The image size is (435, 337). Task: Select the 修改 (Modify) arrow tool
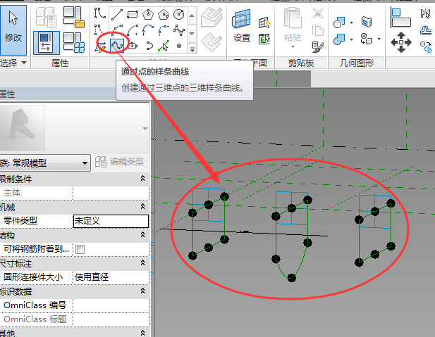coord(13,27)
